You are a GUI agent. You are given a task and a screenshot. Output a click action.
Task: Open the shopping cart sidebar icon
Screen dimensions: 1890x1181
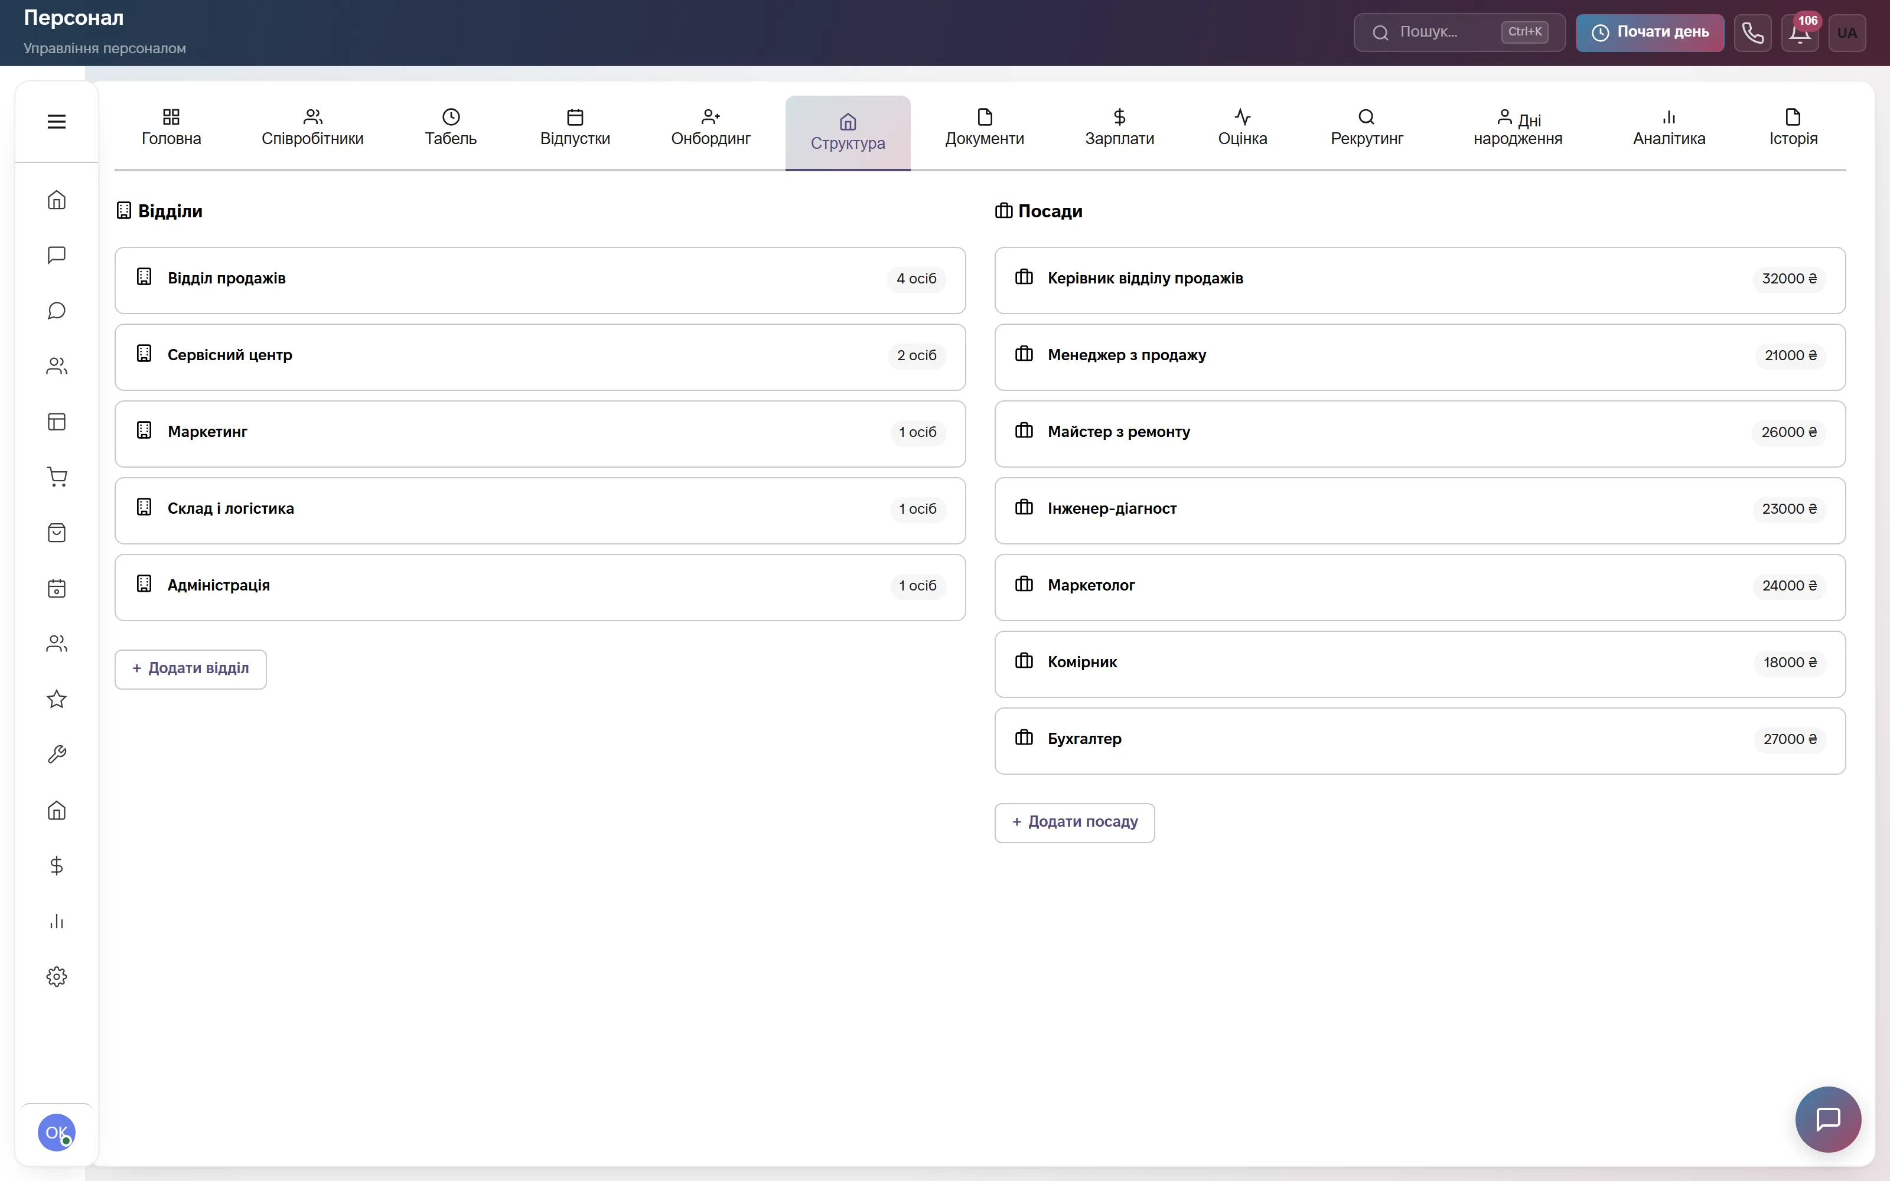[56, 477]
